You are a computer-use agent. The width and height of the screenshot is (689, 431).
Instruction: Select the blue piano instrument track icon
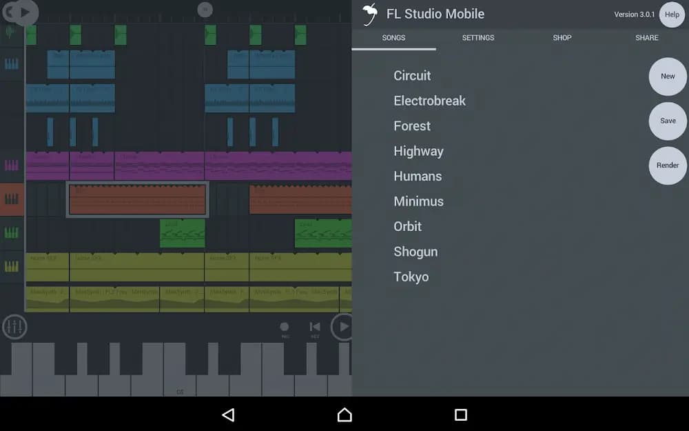click(12, 63)
